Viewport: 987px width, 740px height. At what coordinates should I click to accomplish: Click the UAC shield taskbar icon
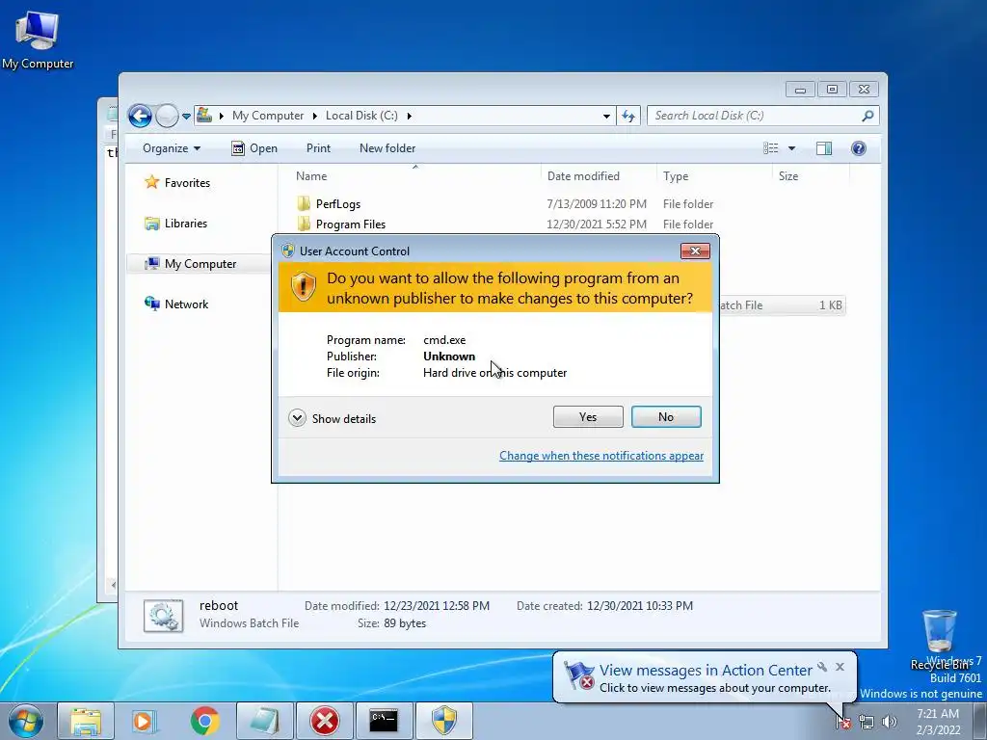(x=443, y=721)
